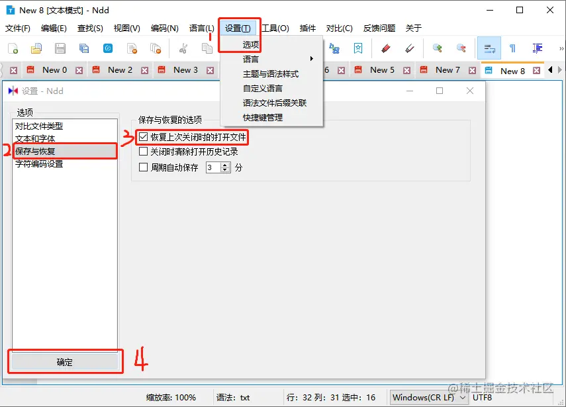
Task: Select 文本和字体 in options list
Action: [x=65, y=138]
